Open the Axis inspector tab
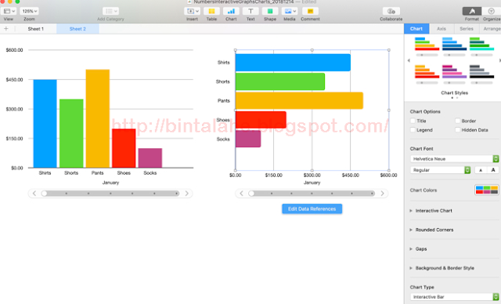This screenshot has width=501, height=304. coord(442,29)
